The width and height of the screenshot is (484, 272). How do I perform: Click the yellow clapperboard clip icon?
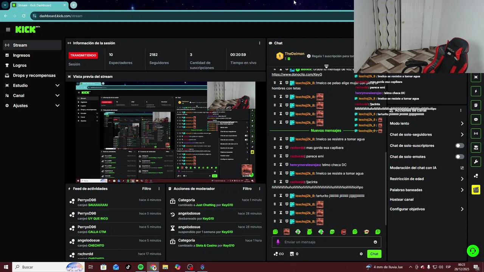(x=476, y=190)
